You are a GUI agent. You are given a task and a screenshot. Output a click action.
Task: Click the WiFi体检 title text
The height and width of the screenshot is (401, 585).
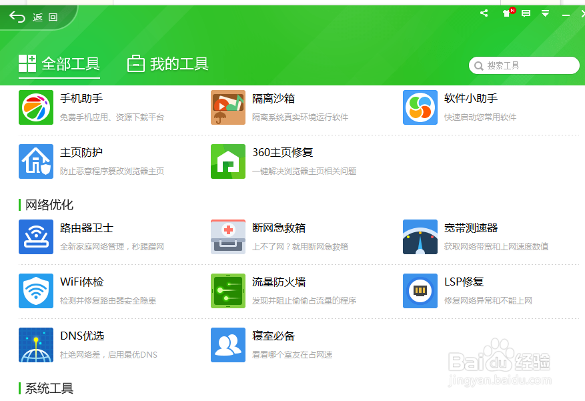click(x=82, y=282)
